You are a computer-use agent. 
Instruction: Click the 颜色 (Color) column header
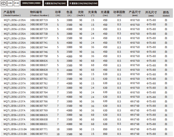(x=166, y=14)
